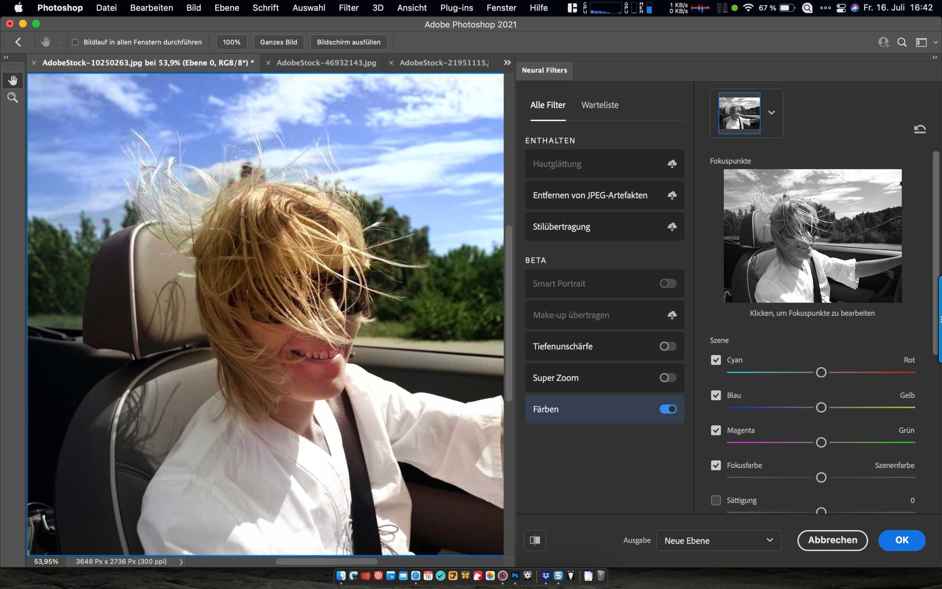Open the Ausgabe Neue Ebene dropdown

click(719, 540)
